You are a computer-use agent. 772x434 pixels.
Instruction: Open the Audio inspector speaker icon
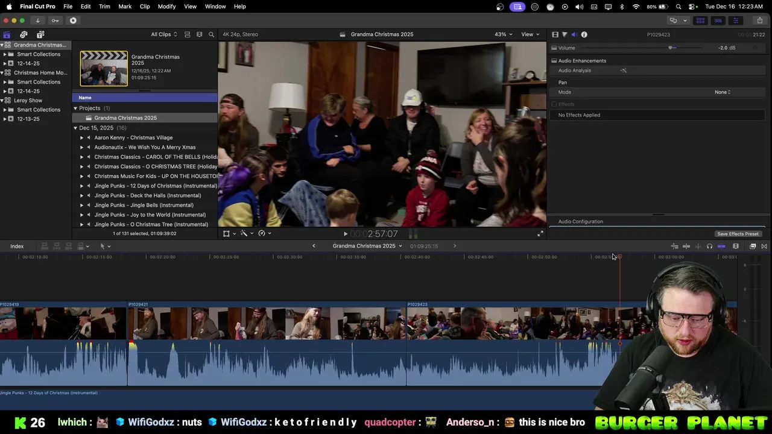tap(574, 34)
